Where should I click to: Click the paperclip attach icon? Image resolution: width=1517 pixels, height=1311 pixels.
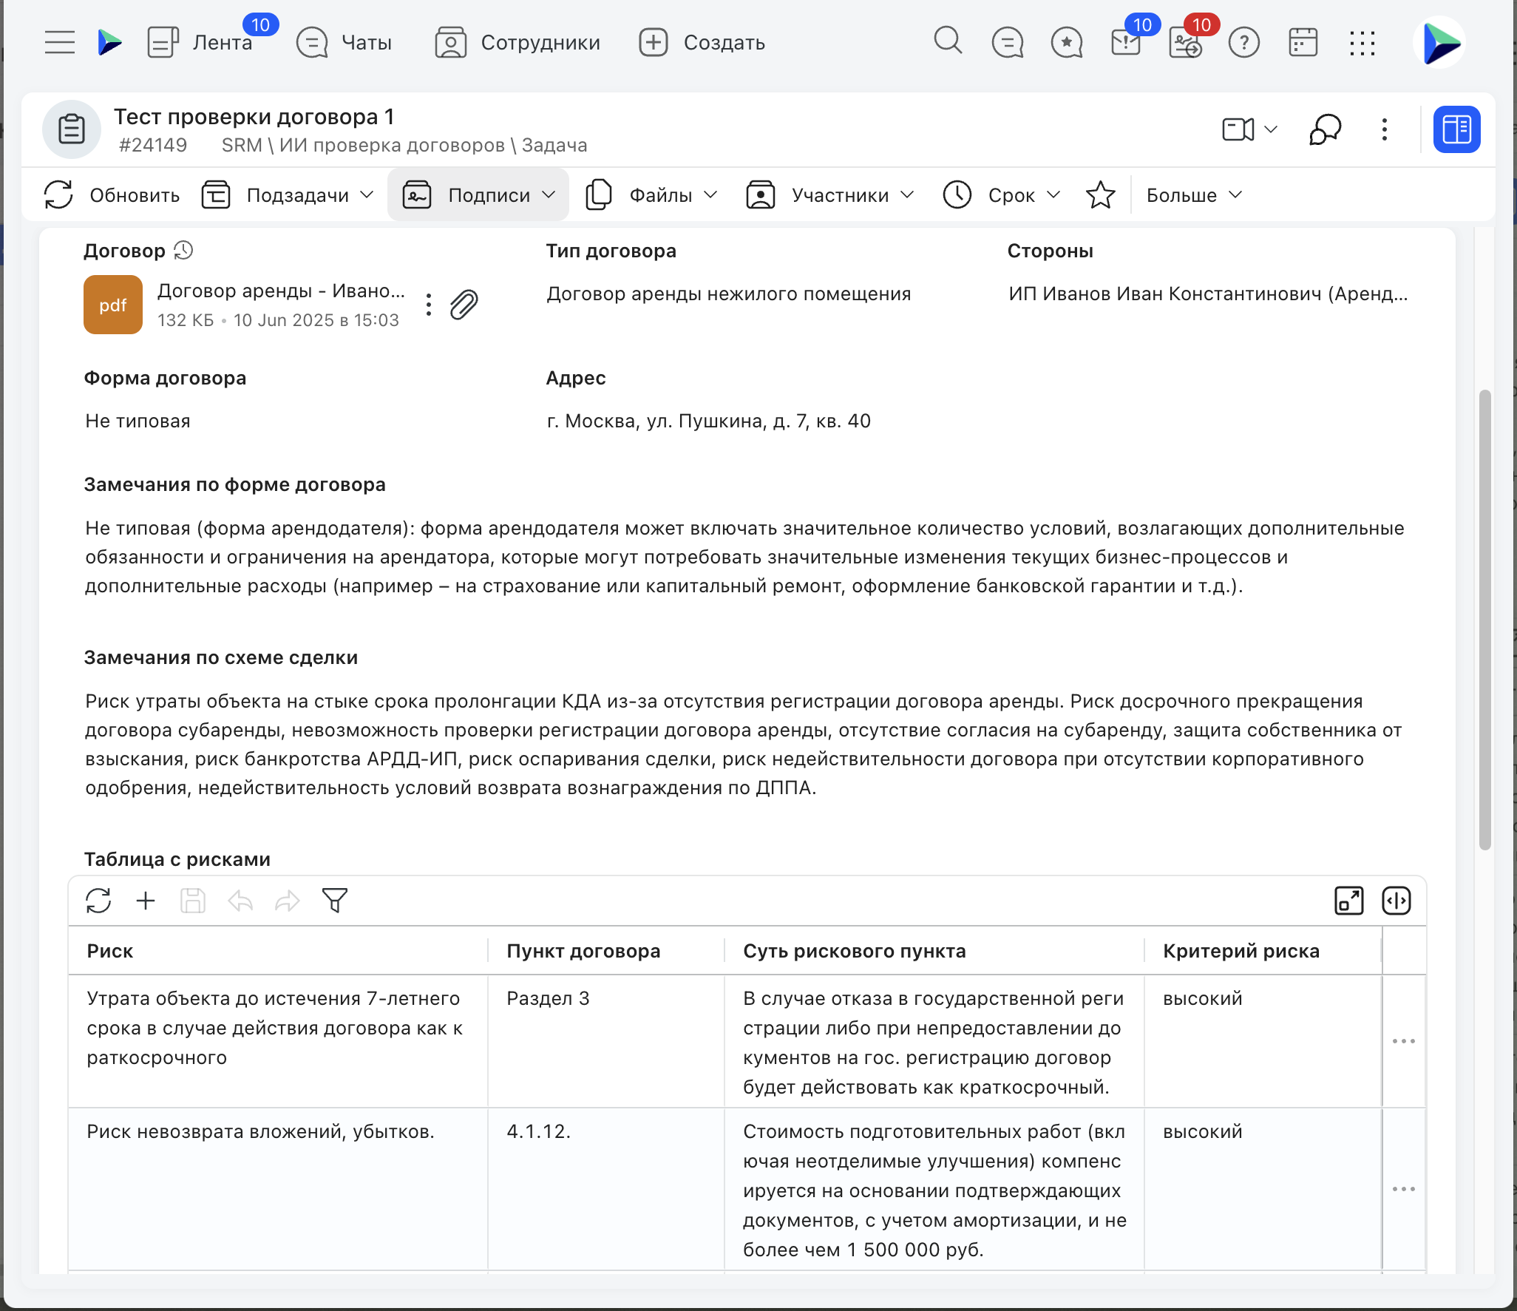(x=464, y=305)
